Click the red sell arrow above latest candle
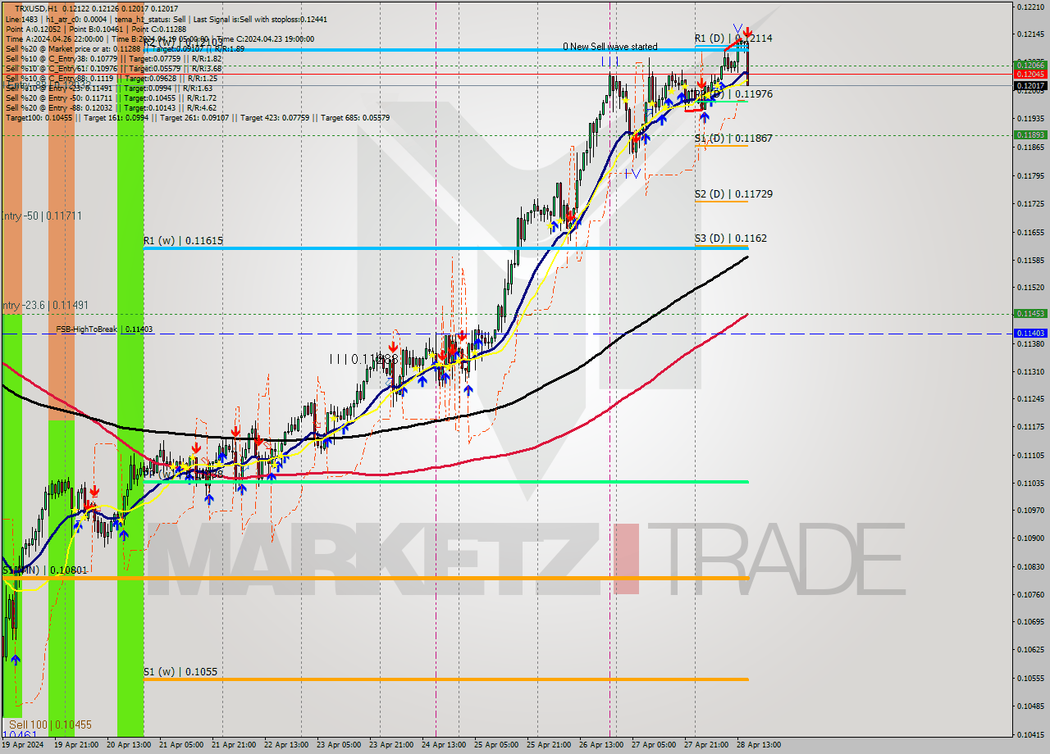This screenshot has height=754, width=1050. (x=746, y=34)
